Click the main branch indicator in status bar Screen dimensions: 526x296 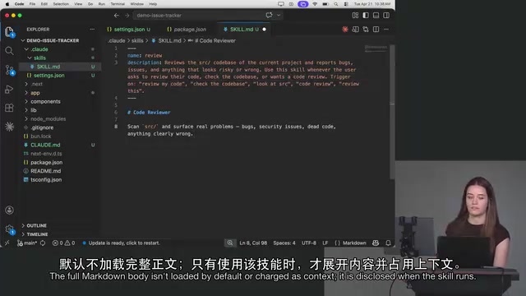point(27,243)
